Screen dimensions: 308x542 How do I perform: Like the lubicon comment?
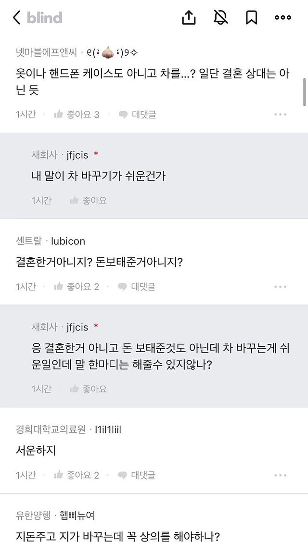pyautogui.click(x=77, y=287)
